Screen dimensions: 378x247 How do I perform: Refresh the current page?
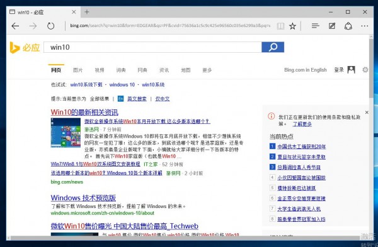(50, 26)
